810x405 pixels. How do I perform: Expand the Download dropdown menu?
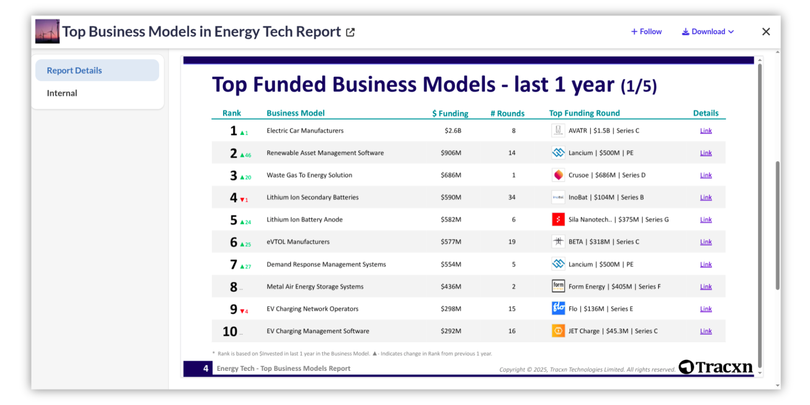click(x=708, y=32)
